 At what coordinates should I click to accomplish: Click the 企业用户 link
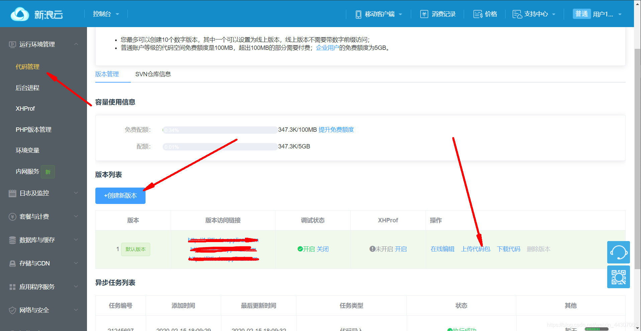click(x=328, y=48)
